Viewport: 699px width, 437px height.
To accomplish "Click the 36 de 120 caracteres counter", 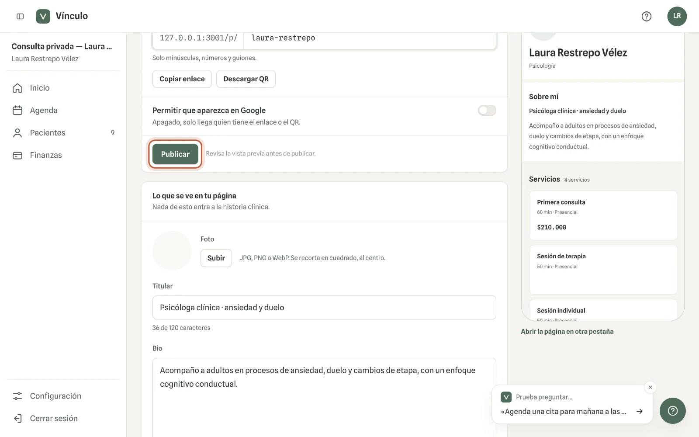I will coord(181,328).
